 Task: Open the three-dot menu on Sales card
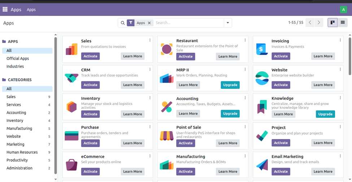(150, 40)
